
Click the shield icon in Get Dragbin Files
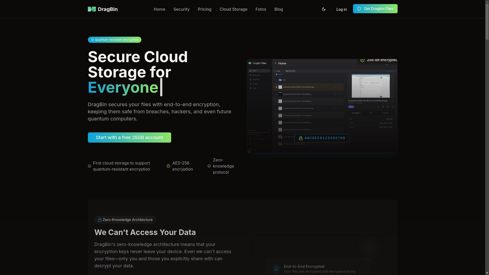point(359,9)
